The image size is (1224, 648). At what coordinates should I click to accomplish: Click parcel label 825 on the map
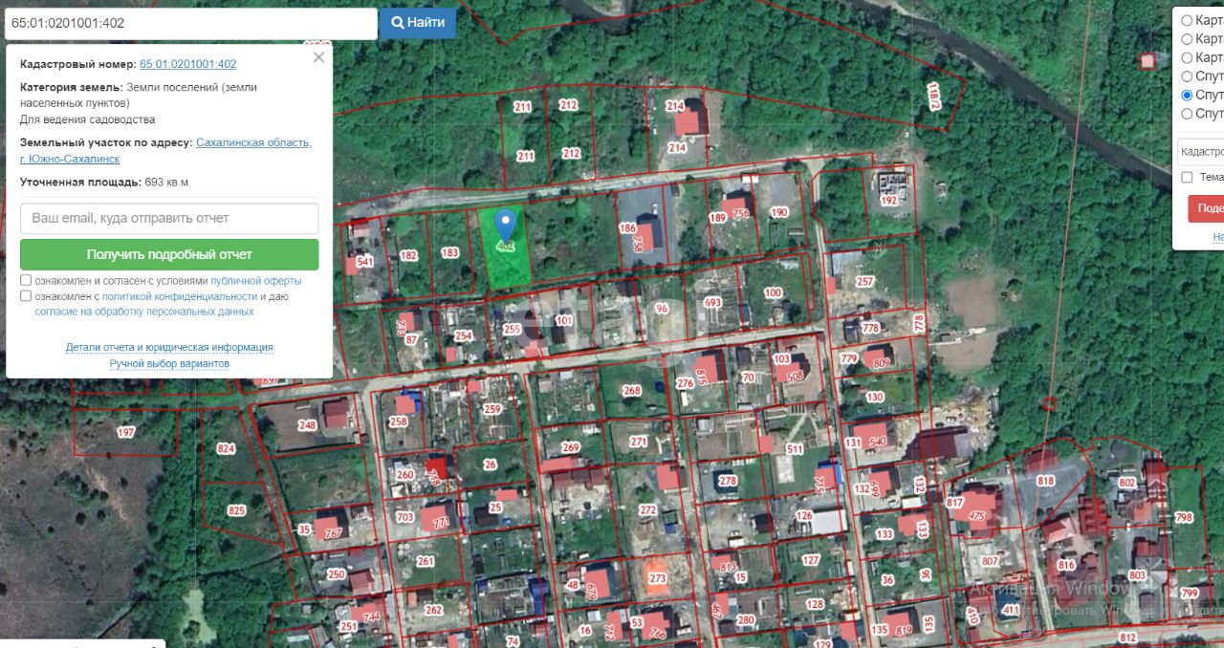(x=236, y=511)
